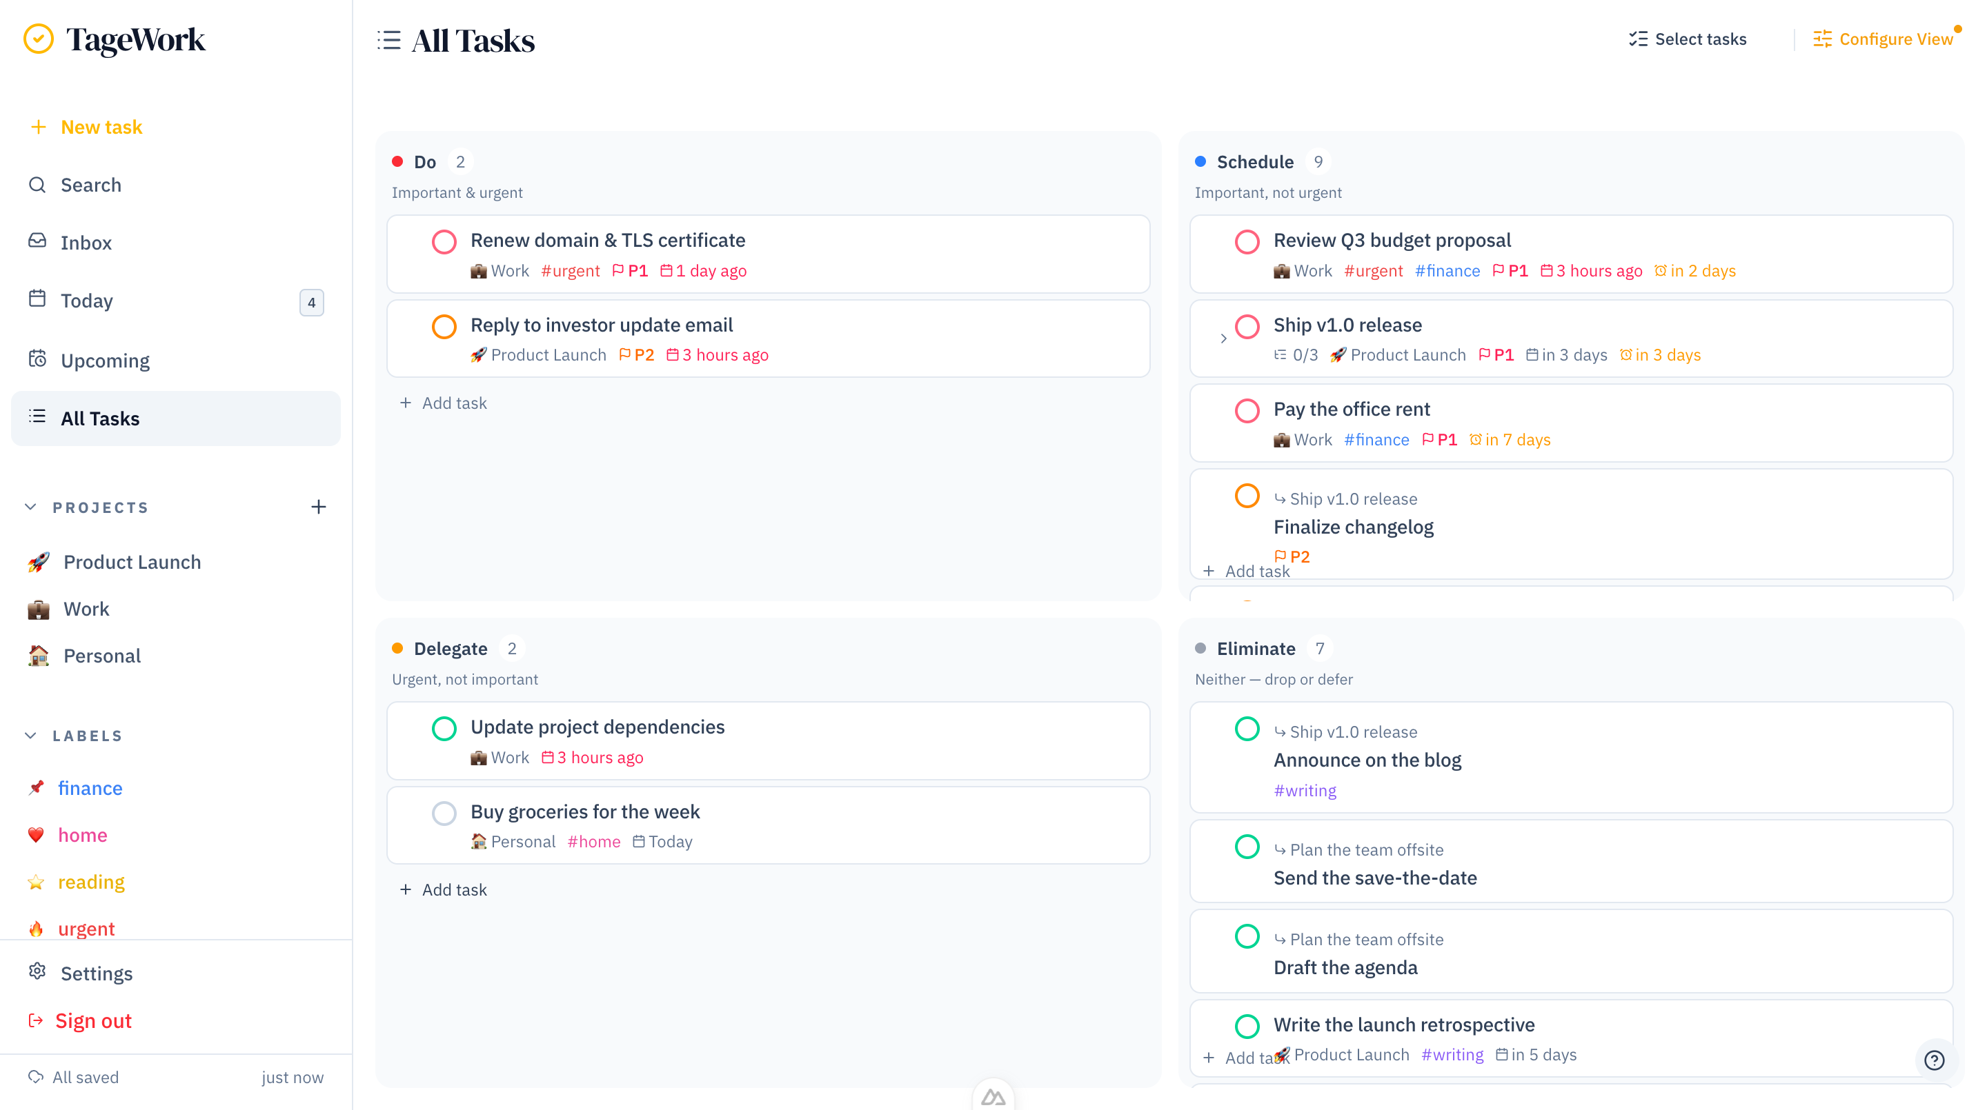Open the Today view
Screen dimensions: 1987x1110
176,301
